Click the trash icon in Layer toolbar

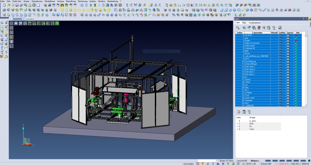[x=274, y=28]
